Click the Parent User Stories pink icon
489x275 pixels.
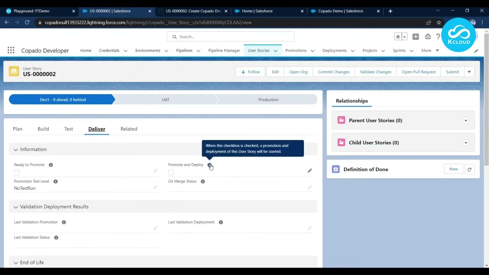341,120
